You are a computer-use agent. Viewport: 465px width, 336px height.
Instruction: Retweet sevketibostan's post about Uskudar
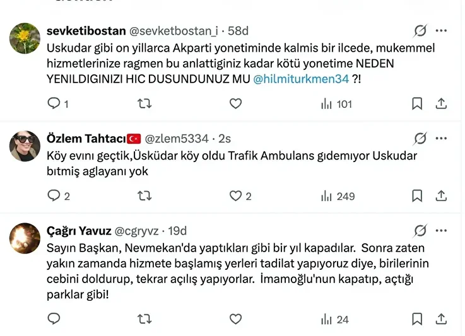pyautogui.click(x=144, y=104)
